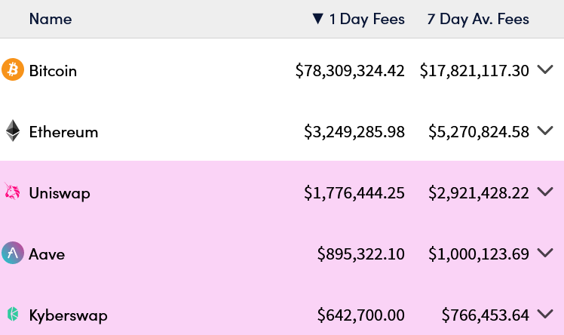The image size is (564, 335).
Task: Click Uniswap's $2,921,428.22 seven-day average value
Action: point(478,193)
